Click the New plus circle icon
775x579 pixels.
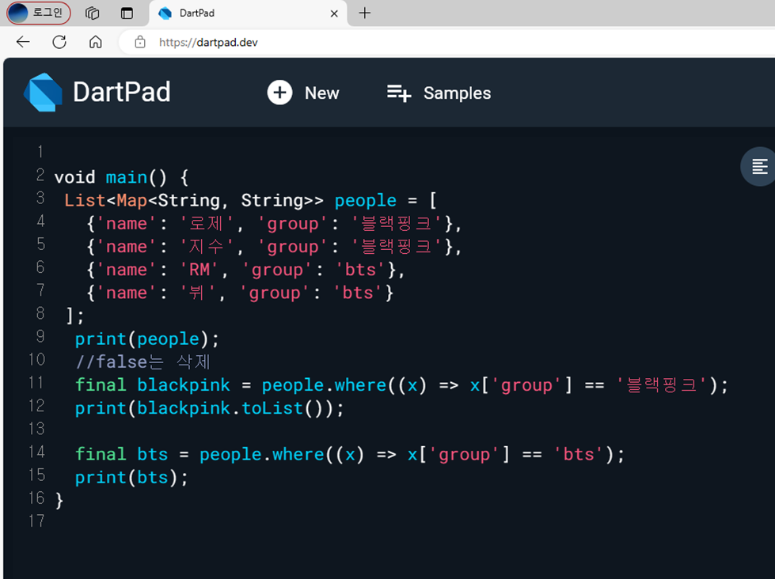(279, 93)
